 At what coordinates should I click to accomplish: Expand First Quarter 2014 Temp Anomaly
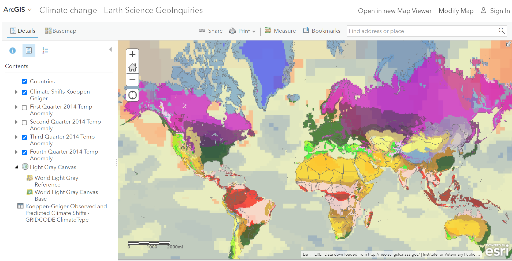pyautogui.click(x=16, y=107)
